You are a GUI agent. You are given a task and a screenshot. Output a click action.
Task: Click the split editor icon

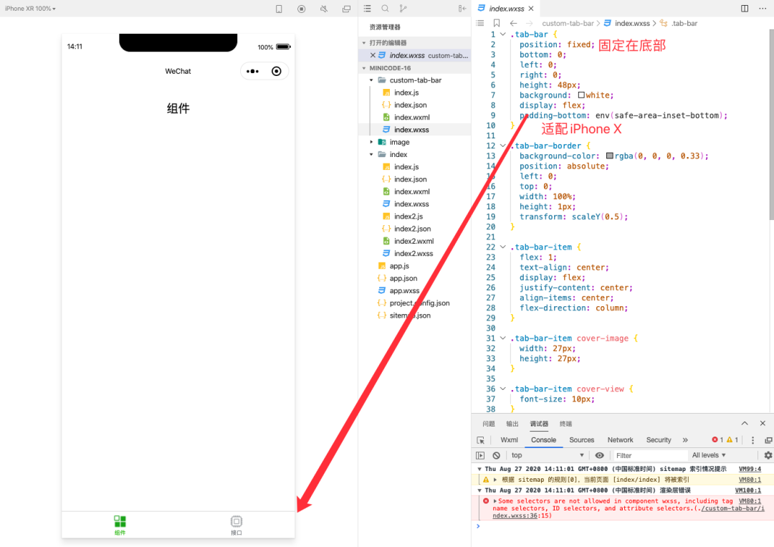click(x=745, y=9)
